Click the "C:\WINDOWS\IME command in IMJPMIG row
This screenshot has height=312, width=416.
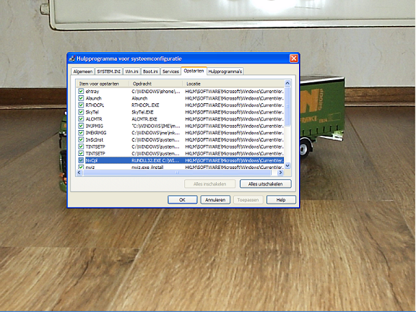(x=156, y=126)
